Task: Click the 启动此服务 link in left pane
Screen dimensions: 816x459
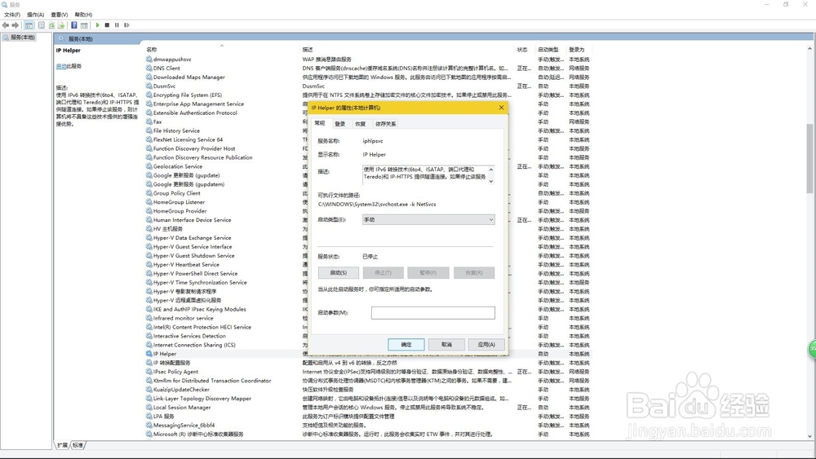Action: 69,66
